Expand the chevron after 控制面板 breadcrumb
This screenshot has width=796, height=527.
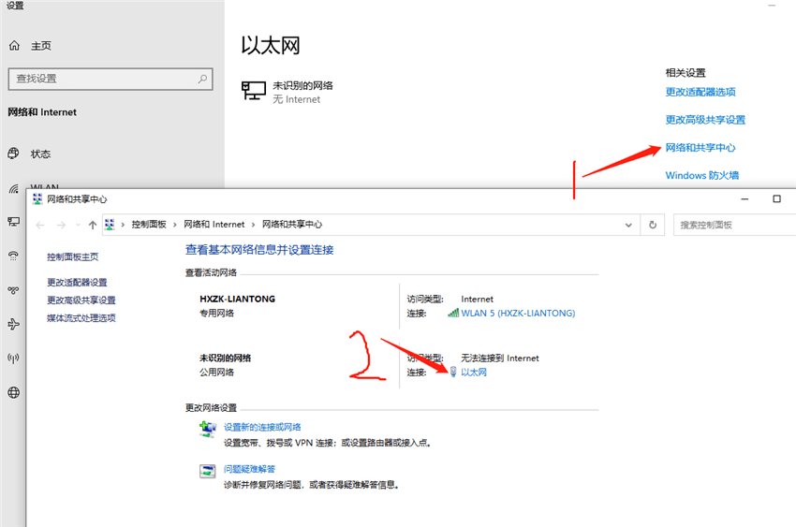(174, 225)
